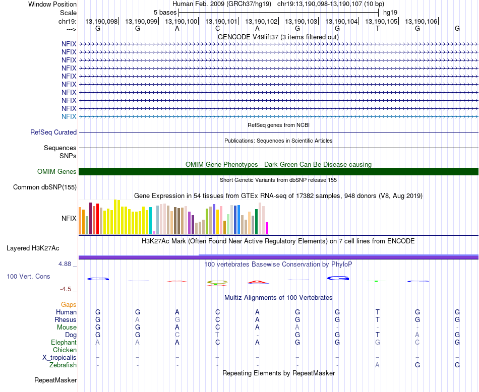Open the Common dbSNP(155) track label
The width and height of the screenshot is (479, 392).
point(45,187)
